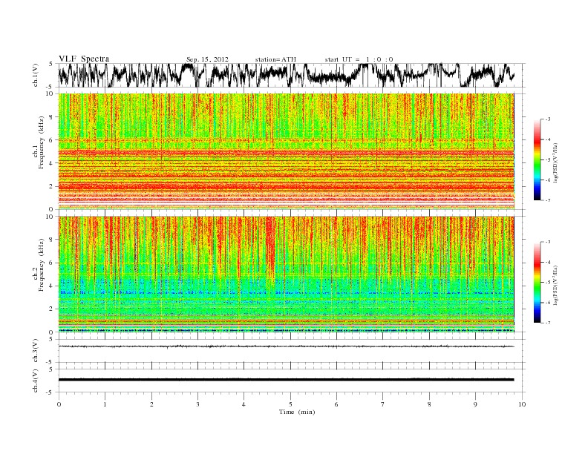The height and width of the screenshot is (454, 588).
Task: Click the "6" kHz tick of ch.2 spectrogram
Action: 51,263
